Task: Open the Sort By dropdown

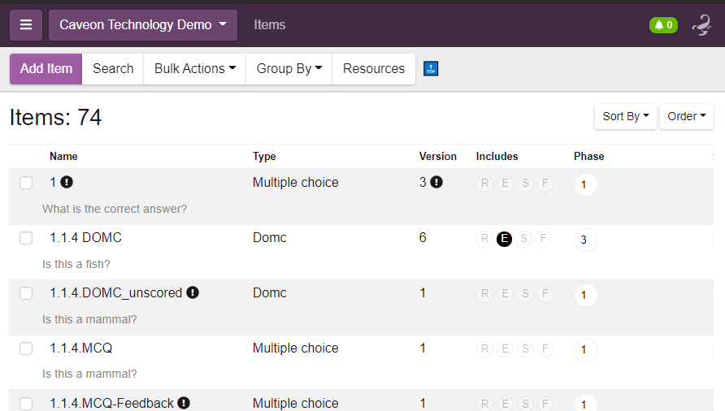Action: click(626, 116)
